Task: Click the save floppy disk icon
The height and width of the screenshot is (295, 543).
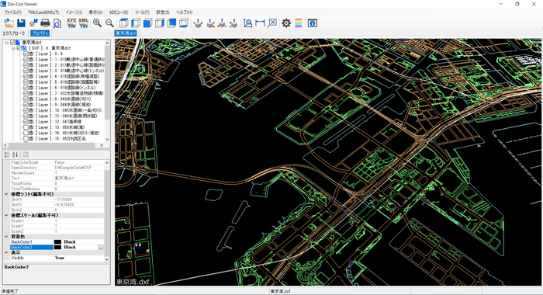Action: tap(21, 23)
